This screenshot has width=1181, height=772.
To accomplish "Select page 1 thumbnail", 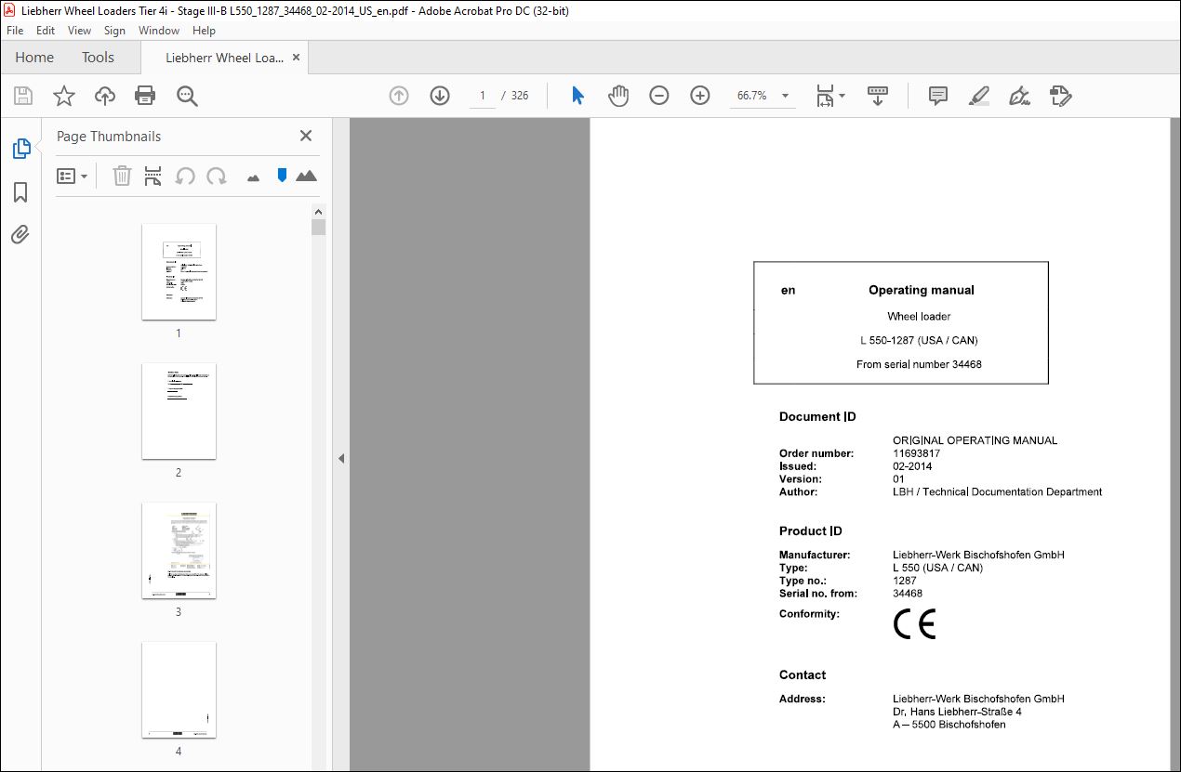I will [179, 271].
